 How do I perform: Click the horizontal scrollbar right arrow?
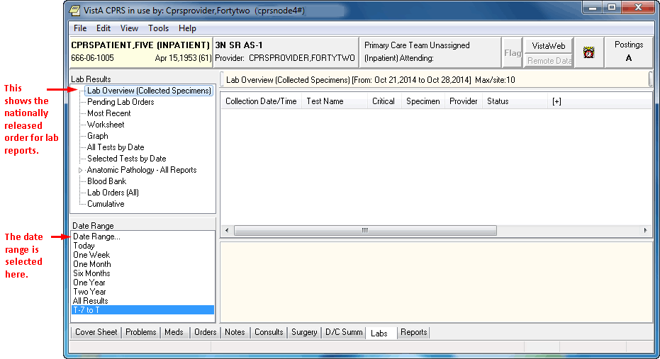[x=645, y=230]
